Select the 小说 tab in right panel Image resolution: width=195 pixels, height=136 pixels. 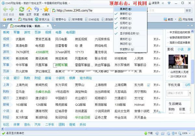click(x=180, y=49)
